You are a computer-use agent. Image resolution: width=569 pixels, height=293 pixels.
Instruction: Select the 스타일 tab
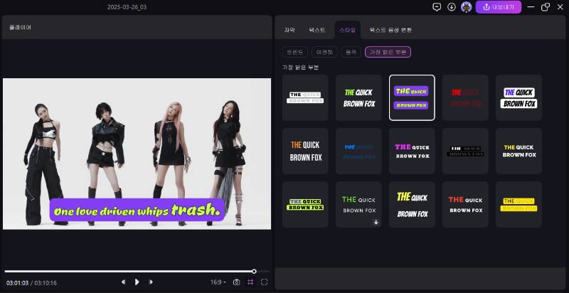tap(347, 30)
